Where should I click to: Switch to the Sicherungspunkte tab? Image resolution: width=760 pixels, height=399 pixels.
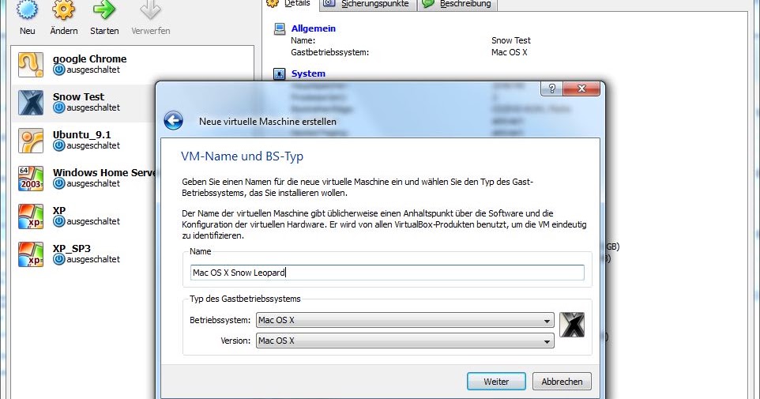367,4
